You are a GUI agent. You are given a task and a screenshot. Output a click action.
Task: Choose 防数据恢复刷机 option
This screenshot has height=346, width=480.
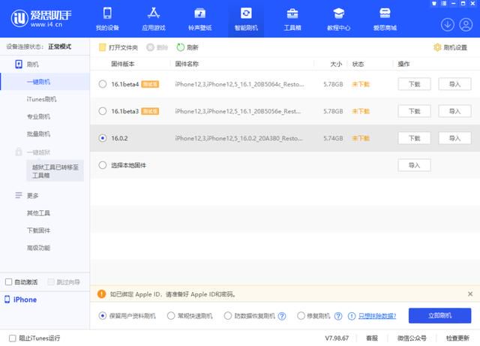[x=228, y=316]
